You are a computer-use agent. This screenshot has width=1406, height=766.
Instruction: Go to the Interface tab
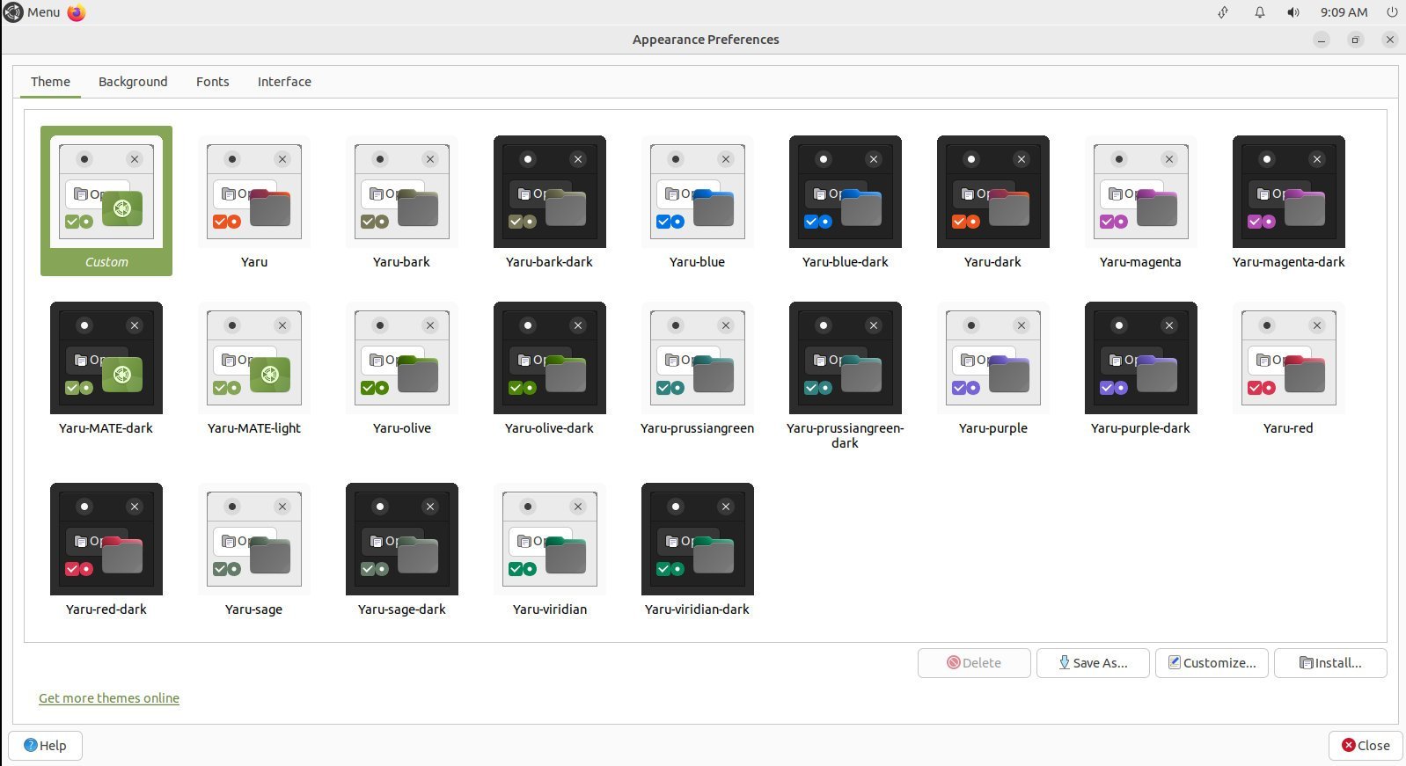pyautogui.click(x=284, y=82)
